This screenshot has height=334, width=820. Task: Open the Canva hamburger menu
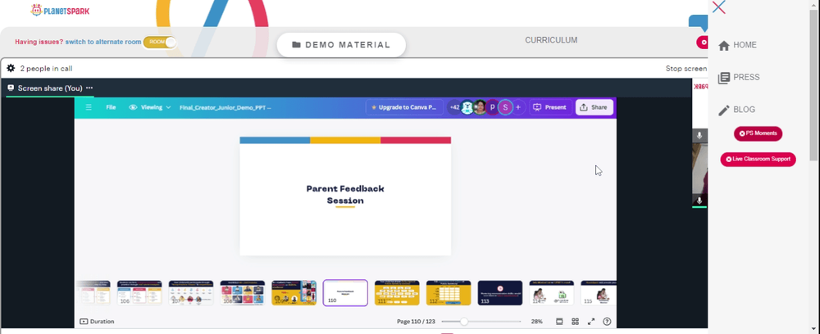89,107
